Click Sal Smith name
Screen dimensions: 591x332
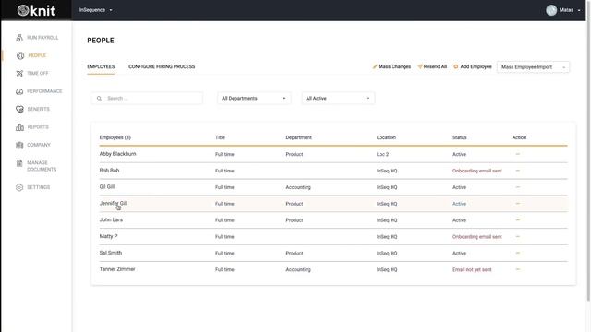(111, 253)
